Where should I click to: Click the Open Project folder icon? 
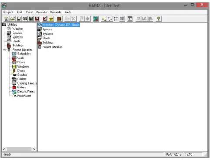click(x=13, y=19)
